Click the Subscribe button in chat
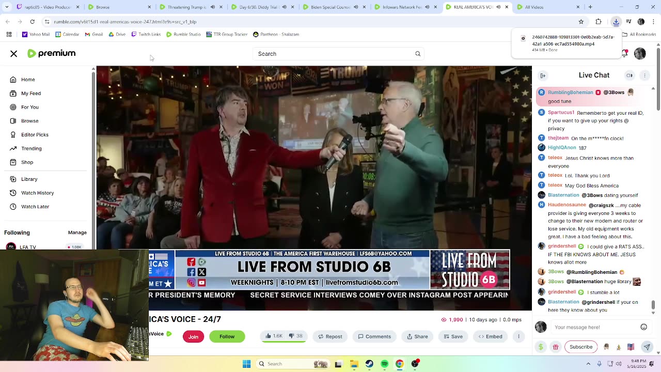The image size is (661, 372). [x=581, y=347]
